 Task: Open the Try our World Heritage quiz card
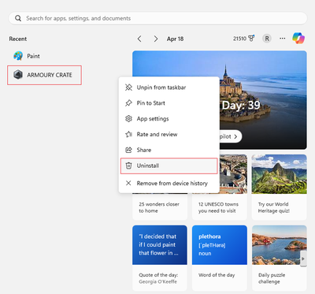coord(279,187)
